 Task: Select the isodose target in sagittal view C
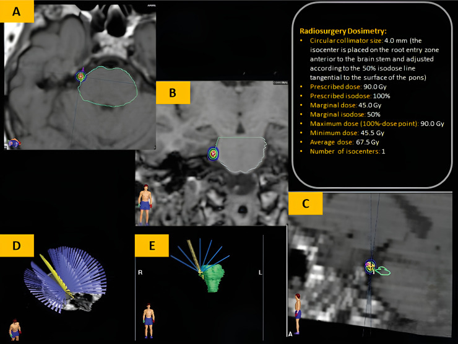[x=370, y=267]
